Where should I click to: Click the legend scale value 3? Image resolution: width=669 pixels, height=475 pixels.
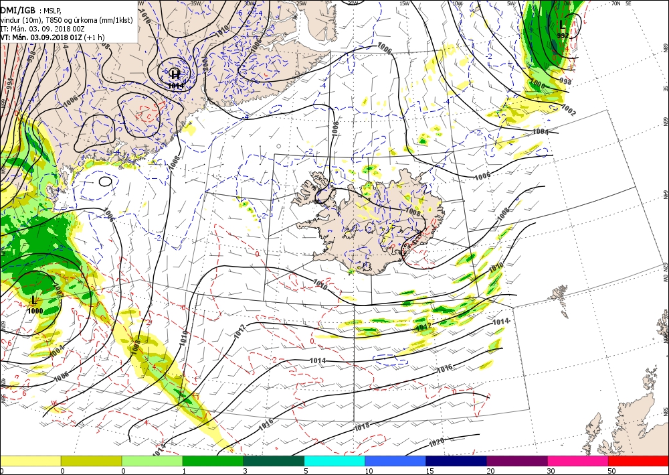[246, 471]
